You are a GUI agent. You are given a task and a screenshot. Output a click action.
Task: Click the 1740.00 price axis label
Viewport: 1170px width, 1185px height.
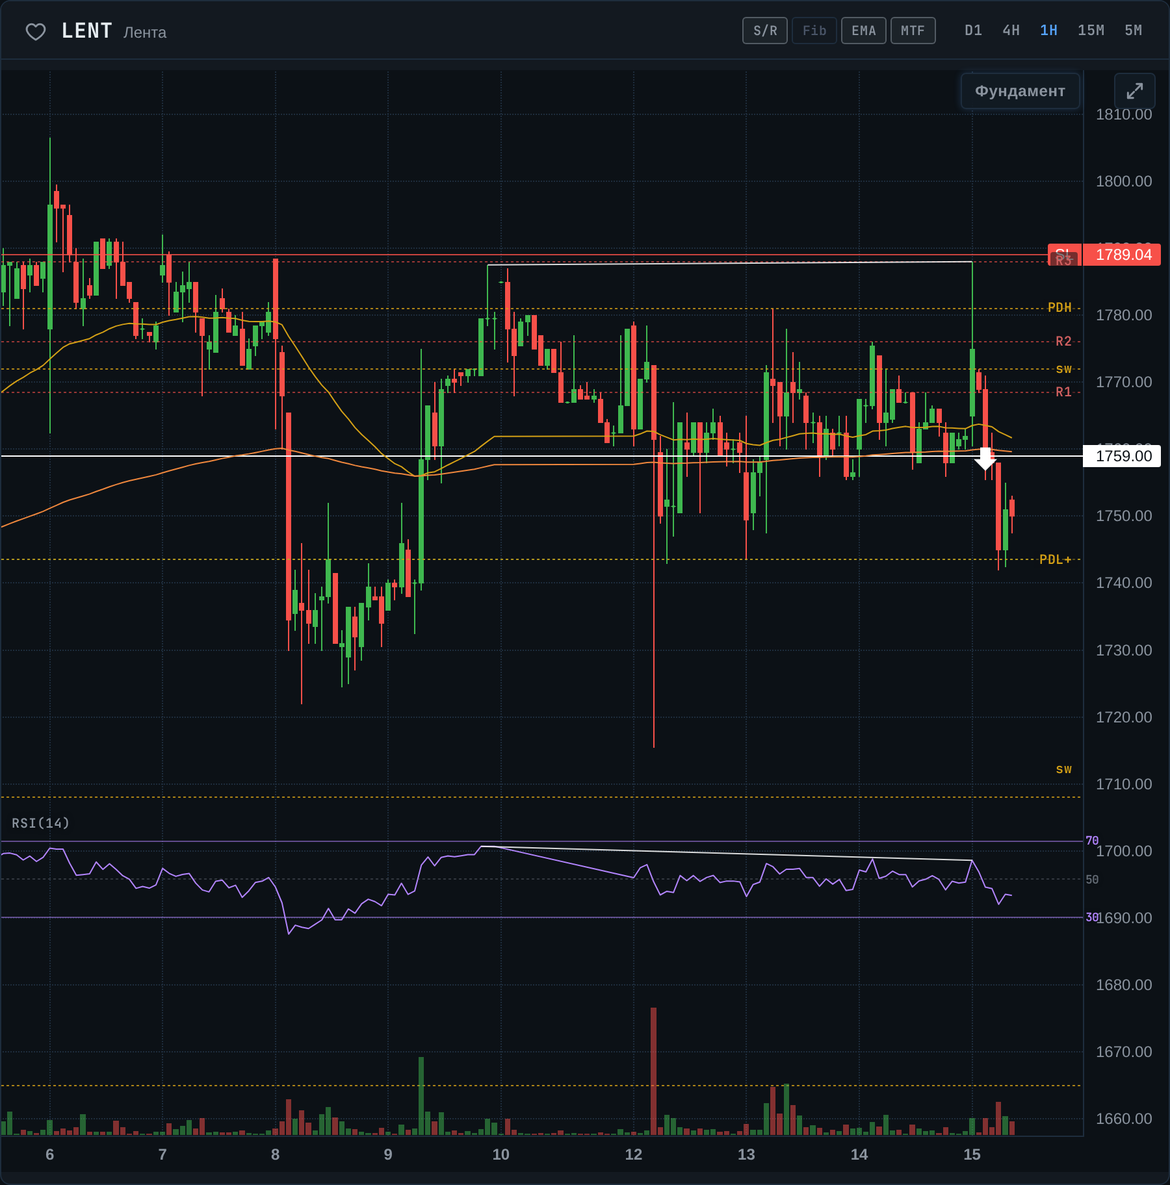pos(1124,583)
